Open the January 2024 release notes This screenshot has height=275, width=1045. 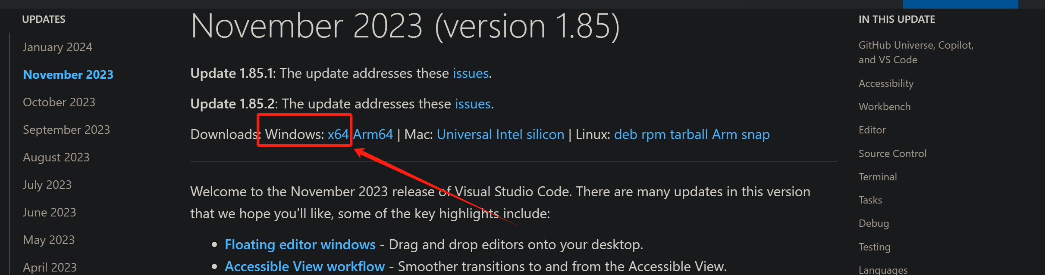(57, 47)
